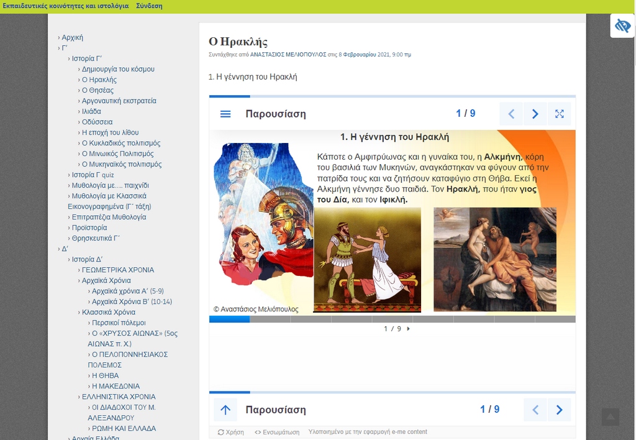Go to Αρχική in sidebar
The height and width of the screenshot is (440, 636).
coord(72,37)
